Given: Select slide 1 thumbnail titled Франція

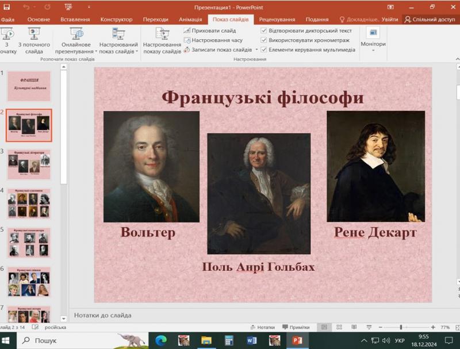Looking at the screenshot, I should (29, 86).
